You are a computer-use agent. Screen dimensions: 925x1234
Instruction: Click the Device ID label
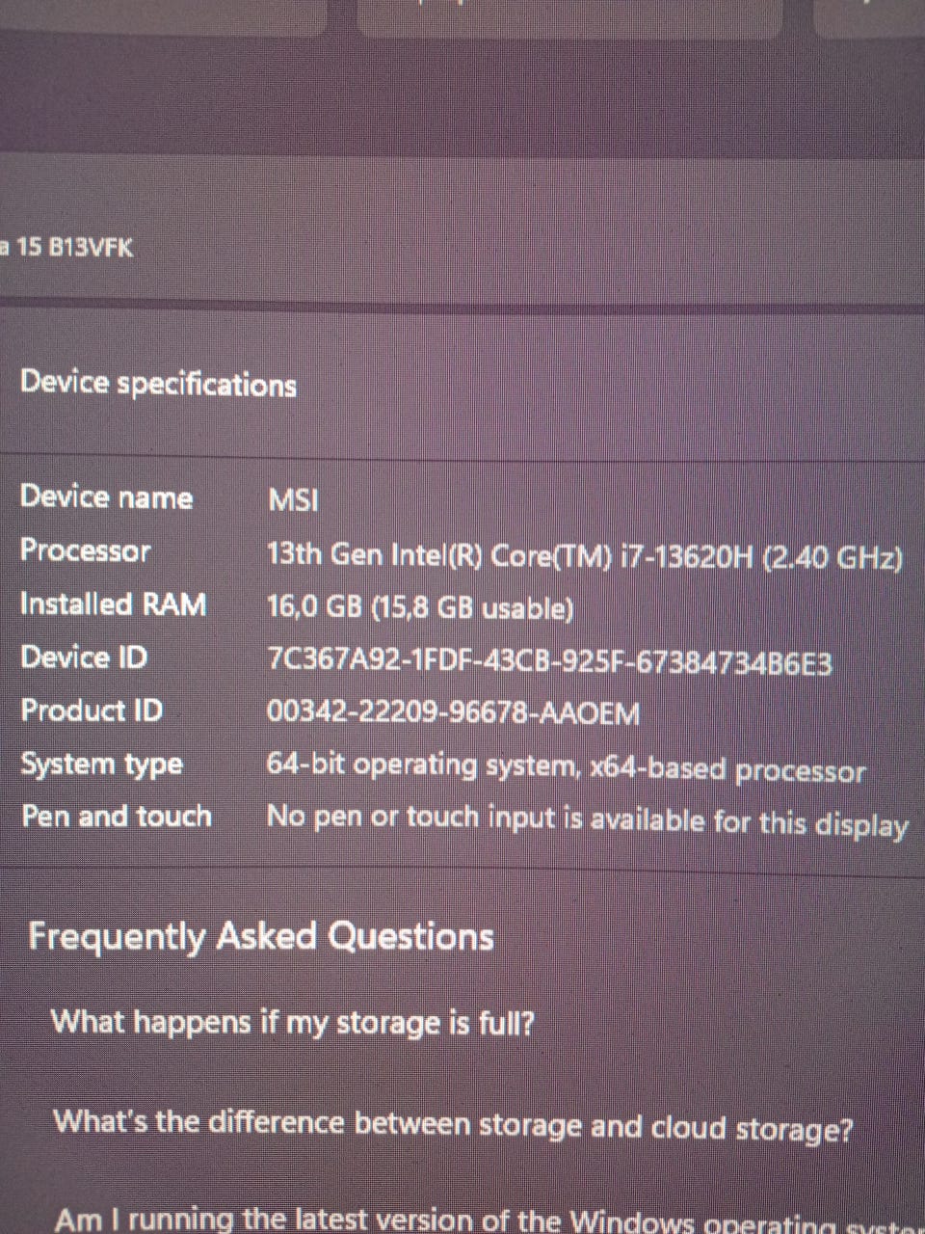(84, 657)
